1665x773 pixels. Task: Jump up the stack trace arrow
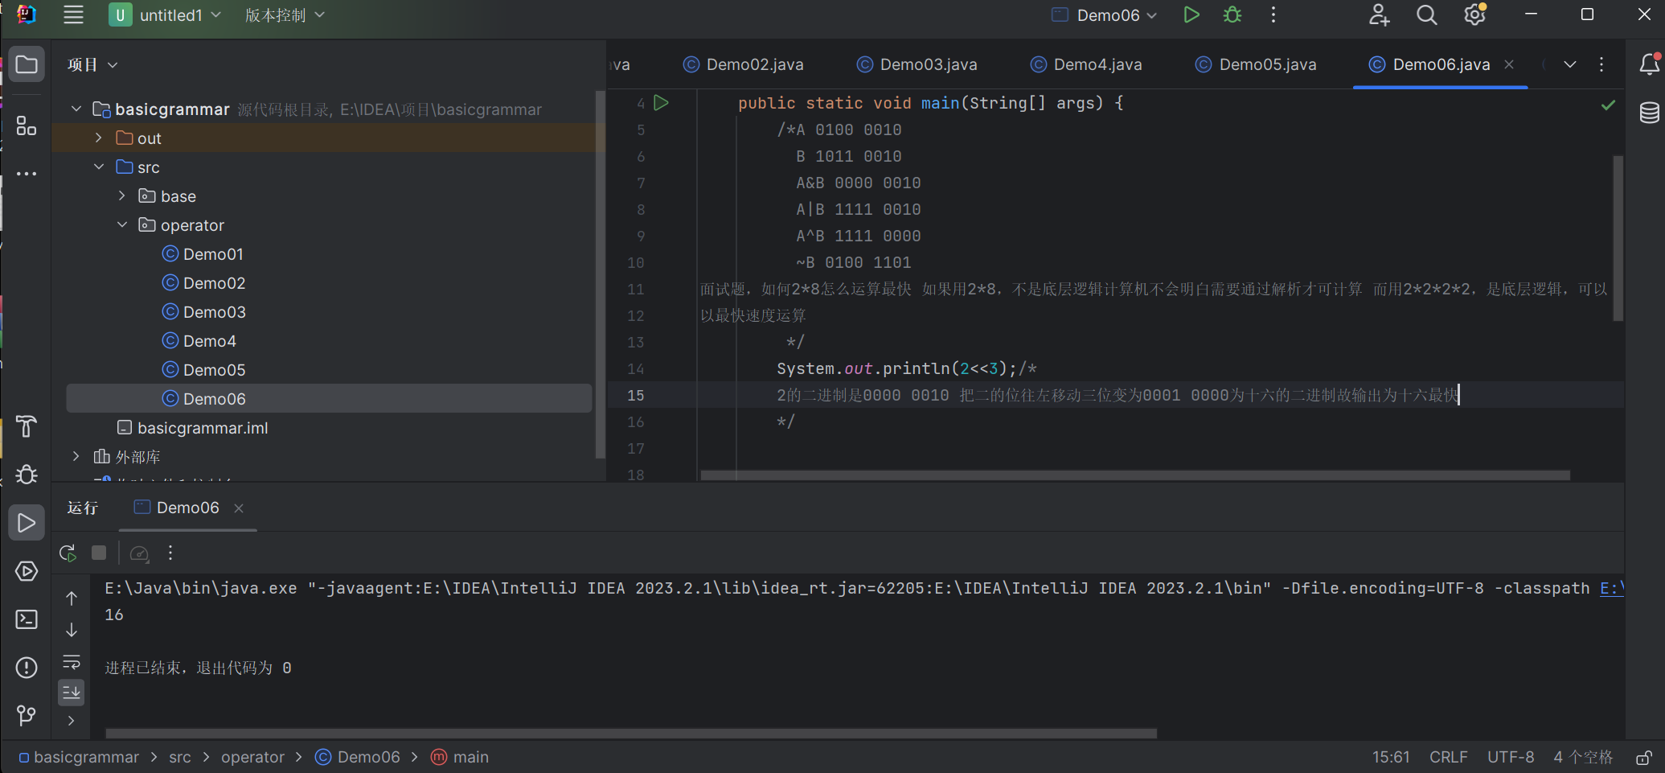coord(72,598)
